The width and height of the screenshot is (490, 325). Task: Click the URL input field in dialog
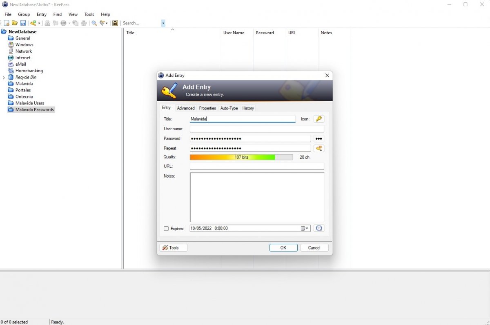pos(257,166)
